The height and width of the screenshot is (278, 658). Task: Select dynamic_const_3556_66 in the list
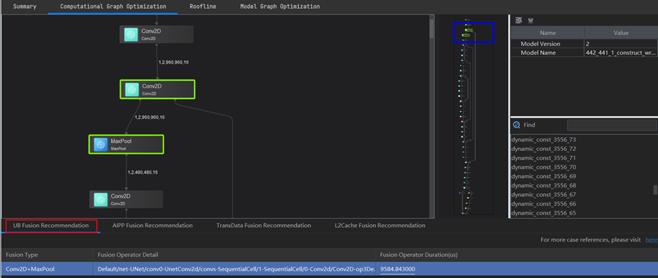click(543, 204)
